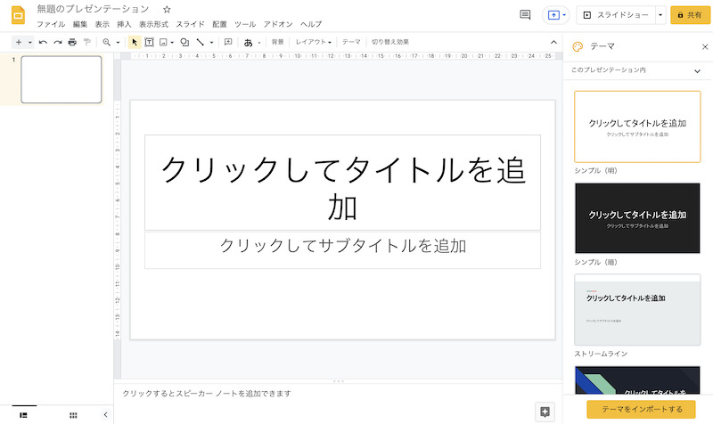Viewport: 713px width, 424px height.
Task: Click the redo arrow in toolbar
Action: 57,42
